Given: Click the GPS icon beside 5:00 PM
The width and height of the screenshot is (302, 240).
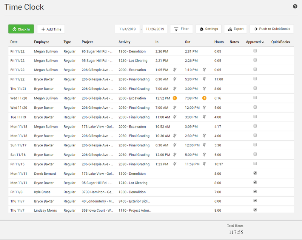Looking at the screenshot, I should tap(204, 155).
